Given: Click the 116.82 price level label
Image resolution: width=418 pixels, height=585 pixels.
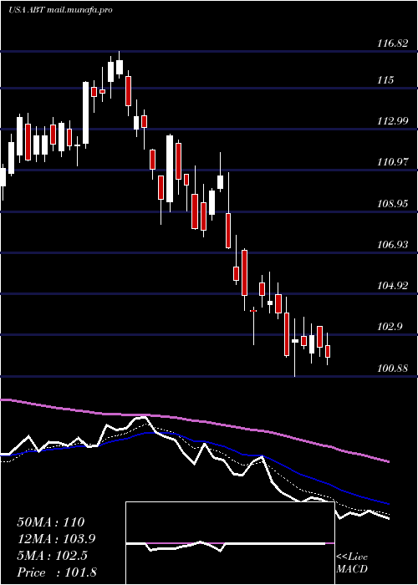Looking at the screenshot, I should (x=392, y=43).
